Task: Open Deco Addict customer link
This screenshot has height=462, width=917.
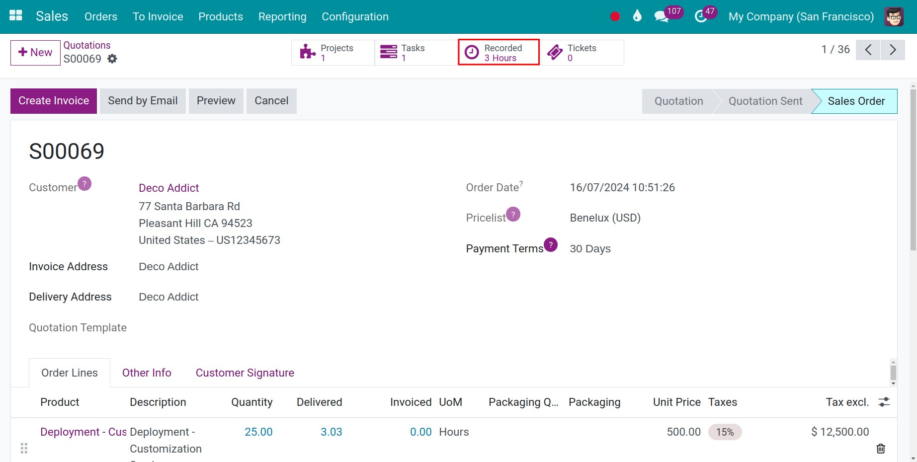Action: pyautogui.click(x=169, y=188)
